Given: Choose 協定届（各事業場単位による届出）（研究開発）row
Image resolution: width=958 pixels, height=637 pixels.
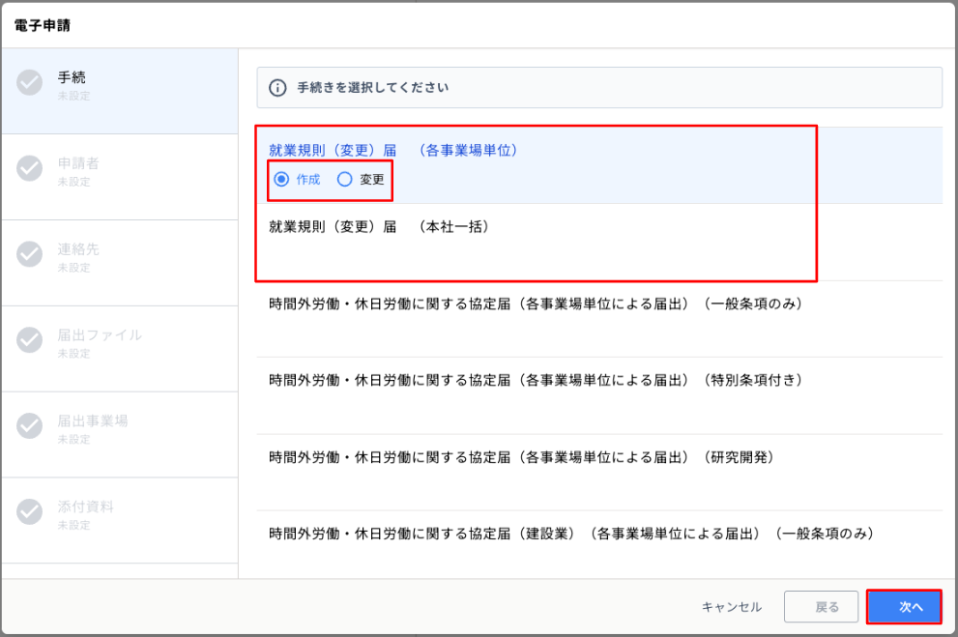Looking at the screenshot, I should tap(599, 472).
